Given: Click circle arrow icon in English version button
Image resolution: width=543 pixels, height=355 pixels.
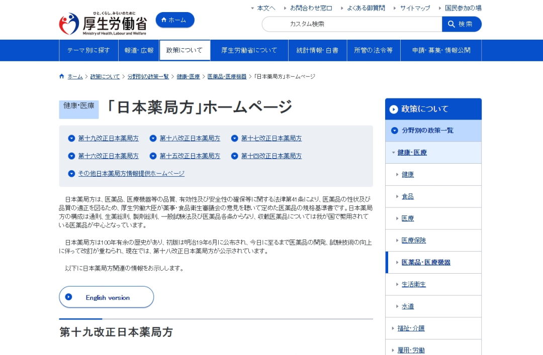Looking at the screenshot, I should [69, 297].
